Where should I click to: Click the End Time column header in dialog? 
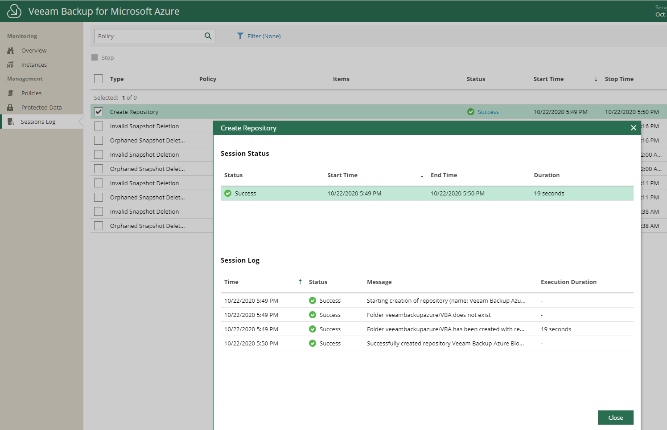(444, 175)
